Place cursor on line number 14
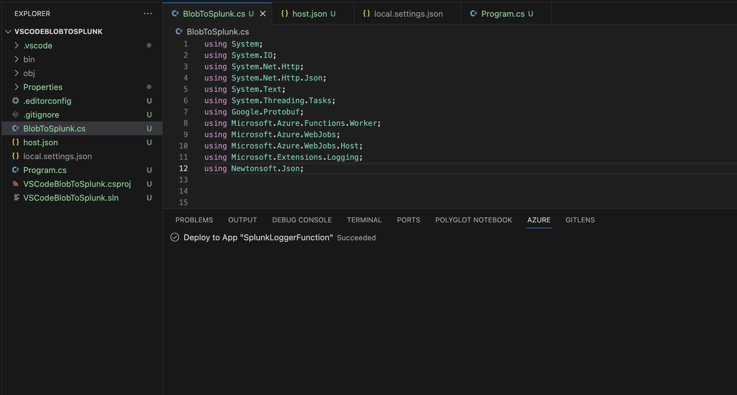Image resolution: width=737 pixels, height=395 pixels. (183, 191)
